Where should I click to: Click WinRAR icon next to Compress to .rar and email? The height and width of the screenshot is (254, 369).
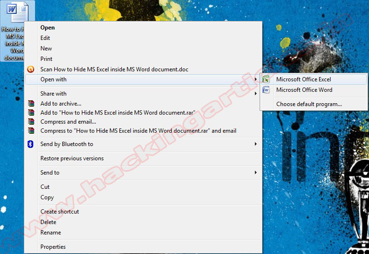[31, 130]
